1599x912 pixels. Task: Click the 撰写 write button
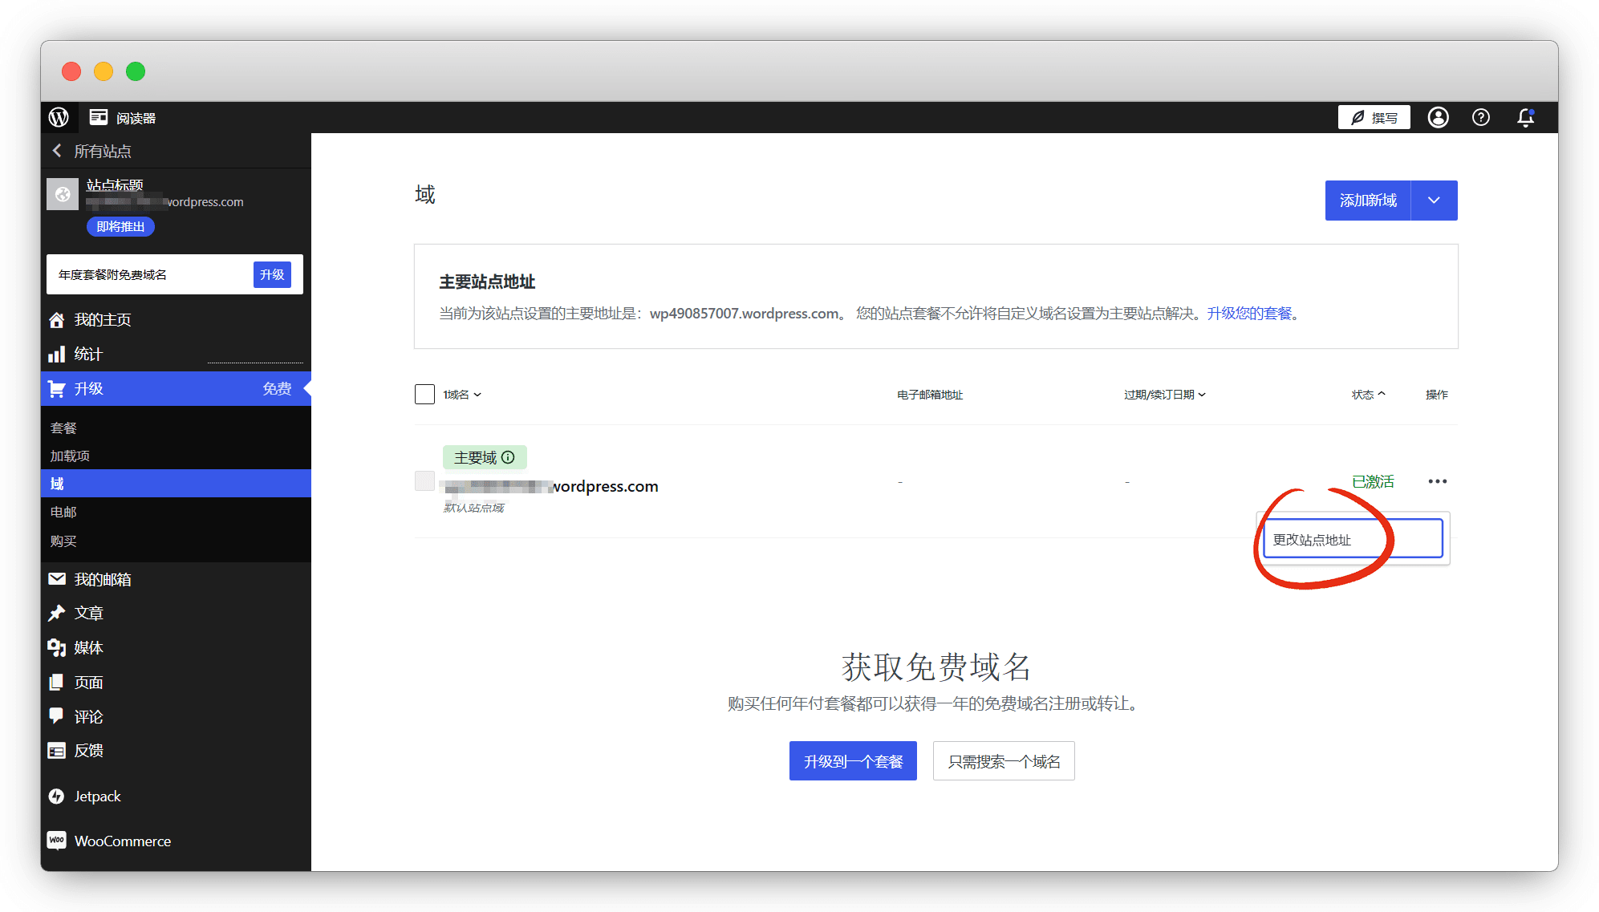coord(1374,117)
